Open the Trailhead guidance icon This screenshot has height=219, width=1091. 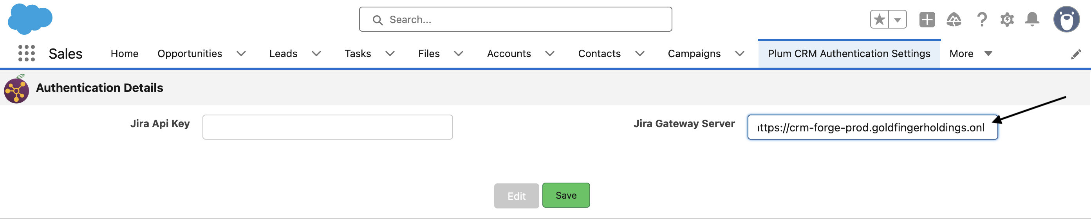click(x=954, y=20)
